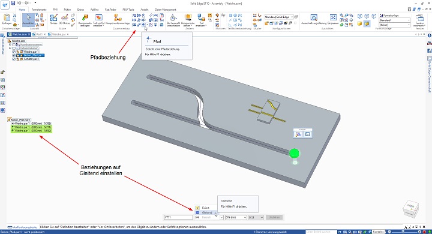The width and height of the screenshot is (432, 234).
Task: Open the Standard Solid Edge configuration dropdown
Action: (x=279, y=17)
